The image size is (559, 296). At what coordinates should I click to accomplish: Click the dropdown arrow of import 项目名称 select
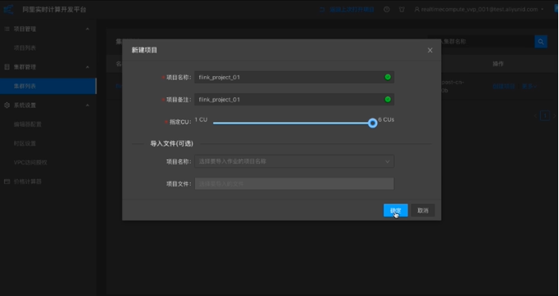pos(387,162)
